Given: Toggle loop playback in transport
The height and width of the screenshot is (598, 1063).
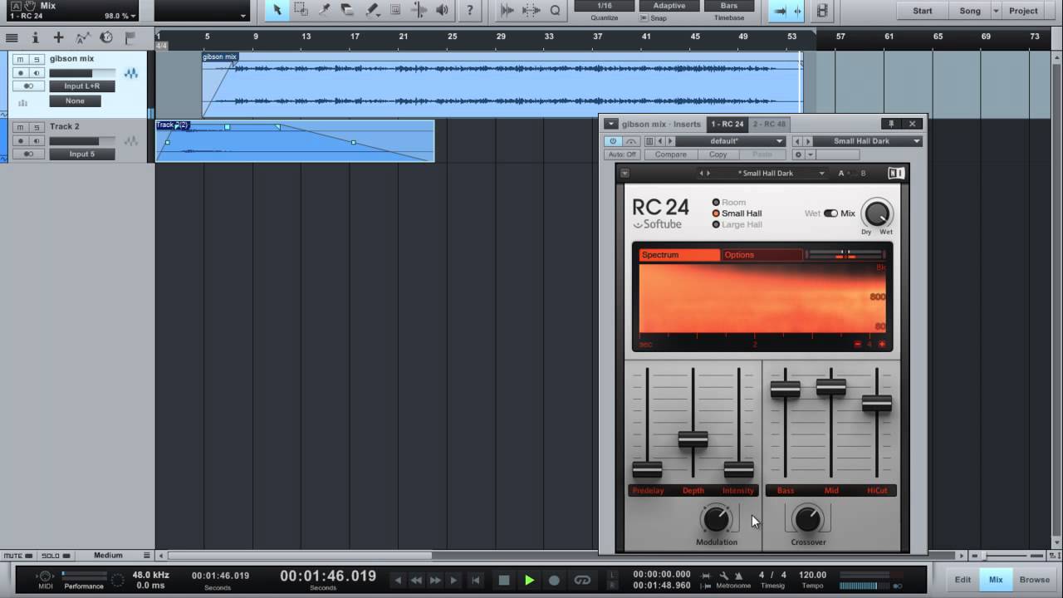Looking at the screenshot, I should coord(582,580).
